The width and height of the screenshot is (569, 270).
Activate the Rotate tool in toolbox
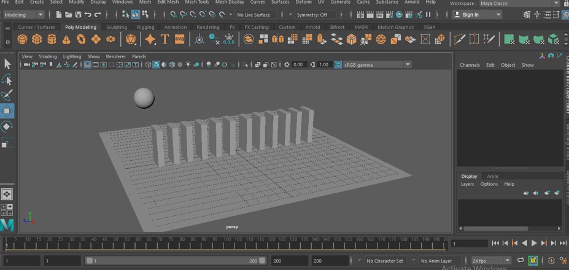click(7, 126)
